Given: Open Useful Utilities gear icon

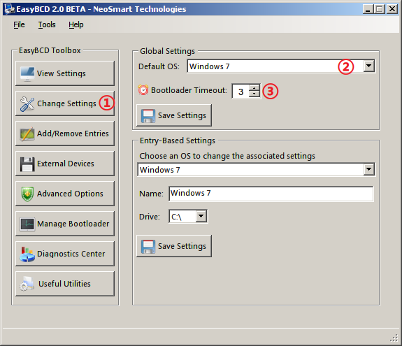Looking at the screenshot, I should point(27,284).
